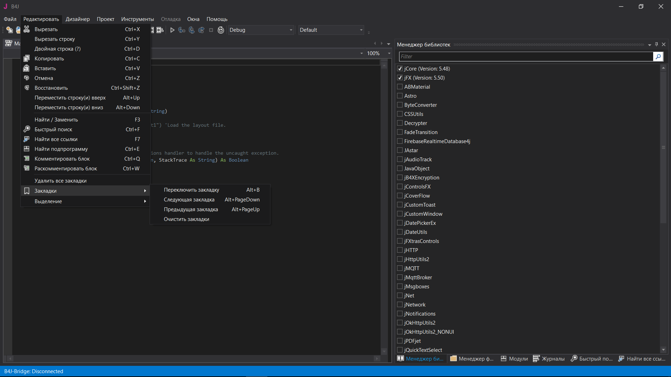This screenshot has width=671, height=377.
Task: Check the jHTTP library checkbox
Action: tap(400, 250)
